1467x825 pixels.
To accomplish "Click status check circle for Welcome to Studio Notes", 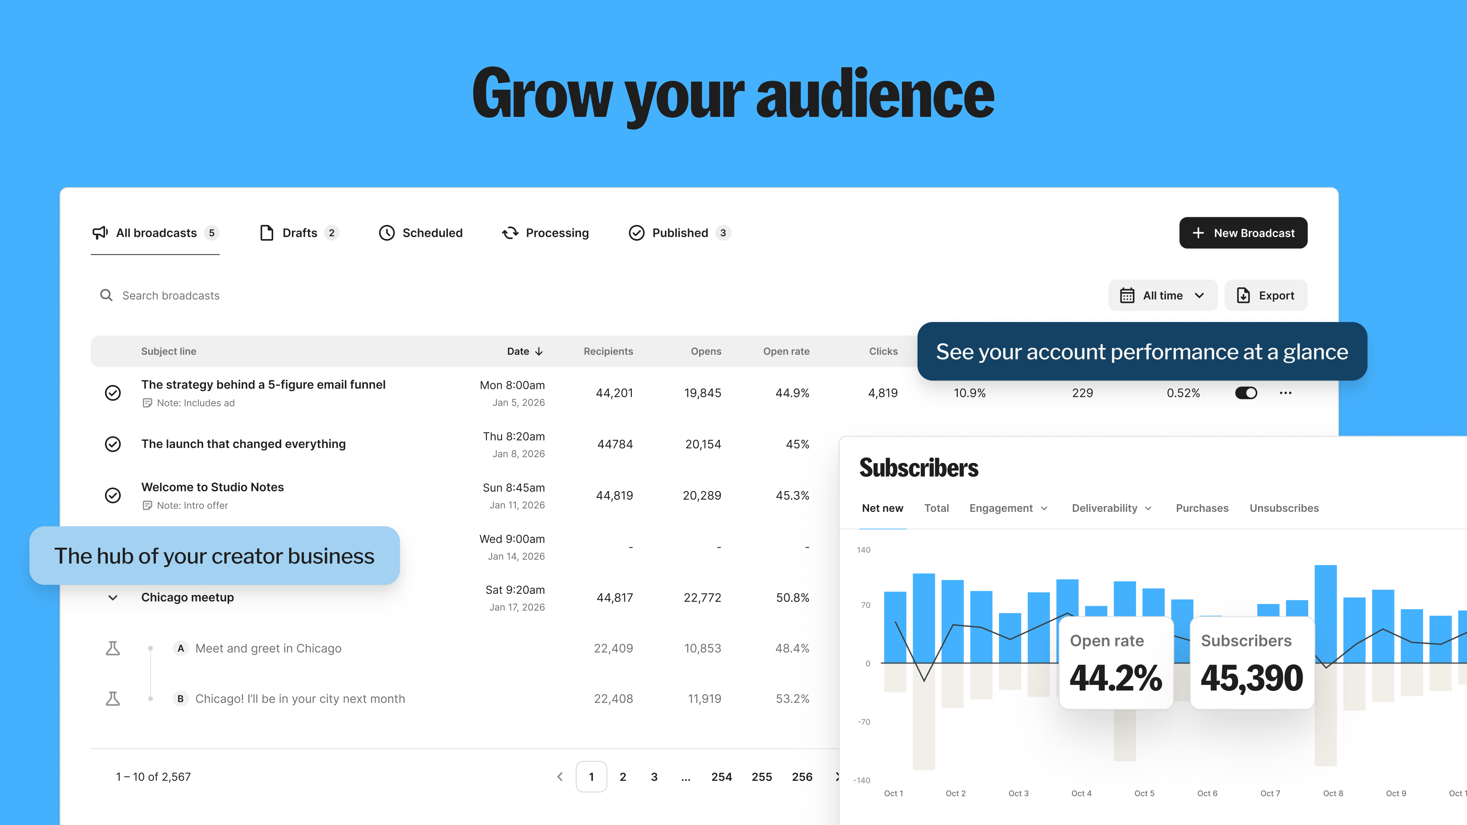I will [x=113, y=495].
